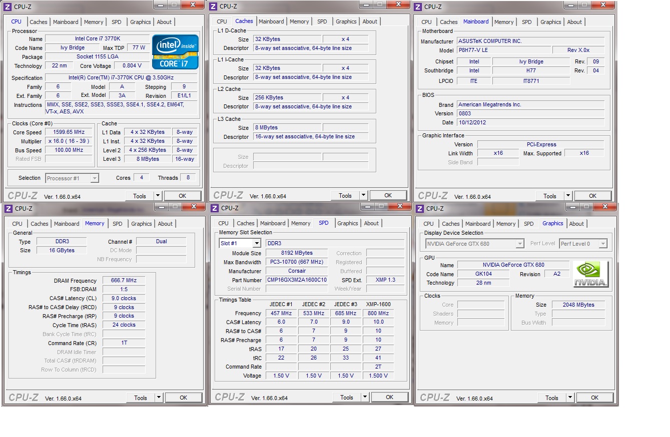Viewport: 670px width, 437px height.
Task: Click the P8H77-V LE model field
Action: (x=503, y=50)
